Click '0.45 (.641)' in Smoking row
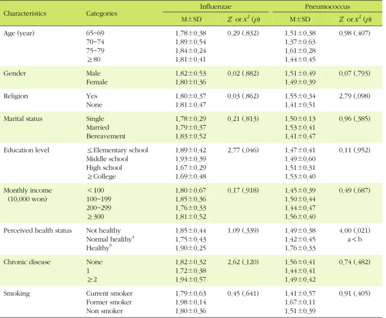This screenshot has height=318, width=386. coord(243,294)
